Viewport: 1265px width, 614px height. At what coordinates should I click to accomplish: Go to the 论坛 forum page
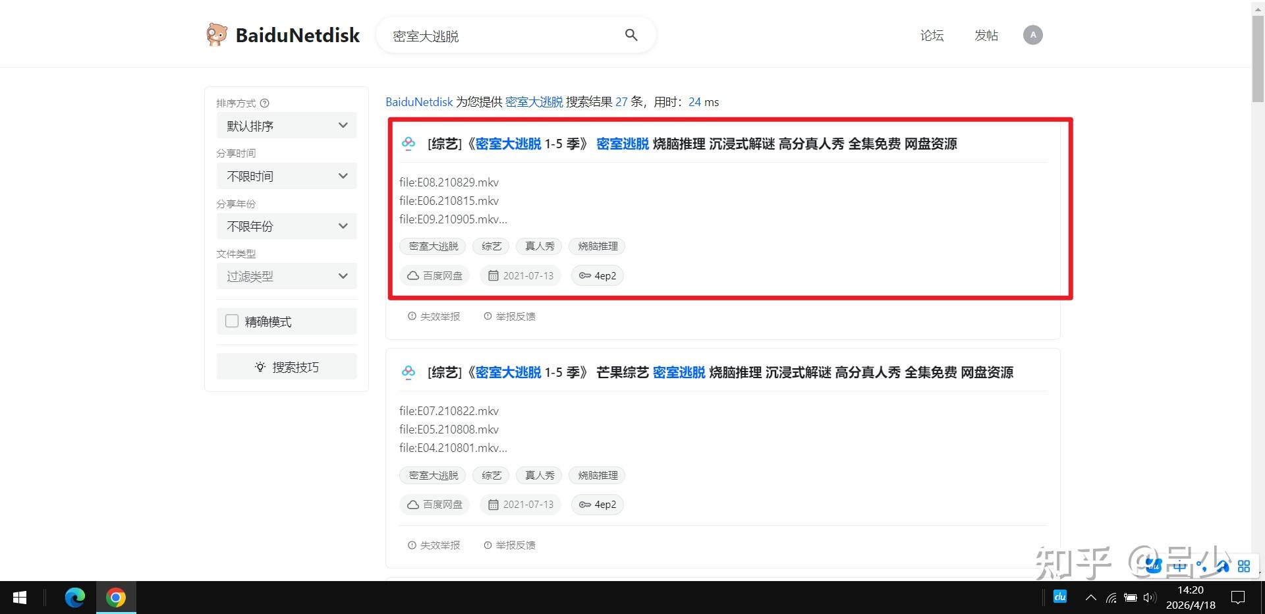[x=932, y=35]
